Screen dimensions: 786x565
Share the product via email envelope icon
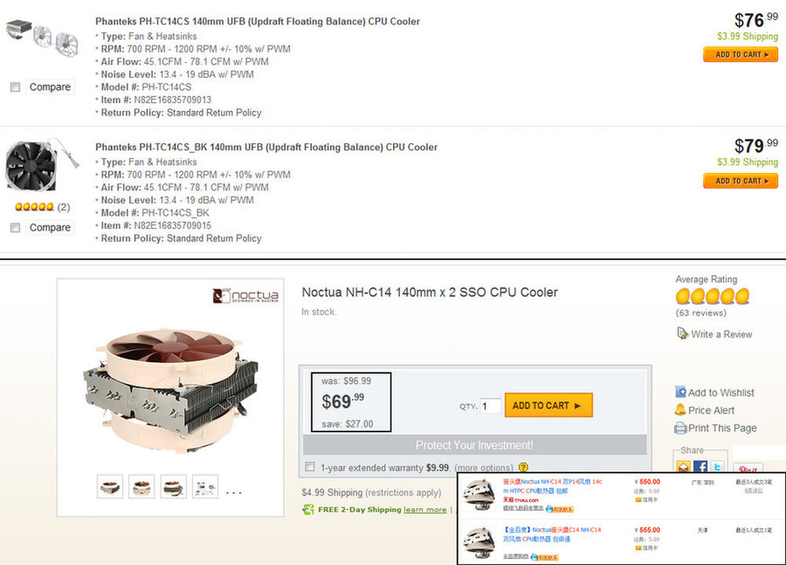click(x=683, y=468)
